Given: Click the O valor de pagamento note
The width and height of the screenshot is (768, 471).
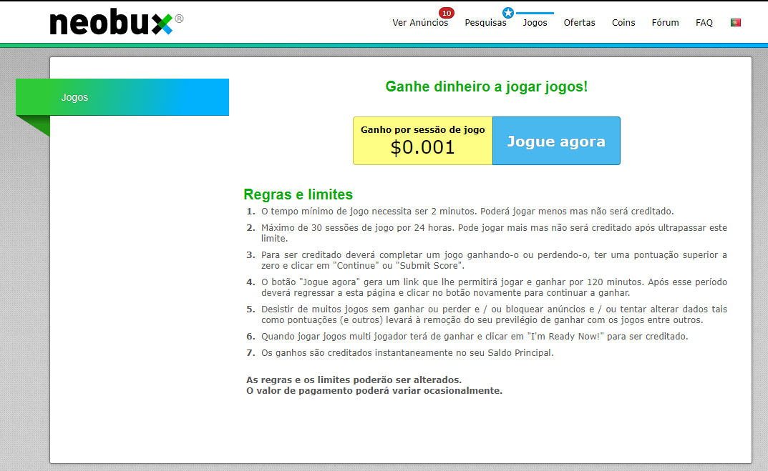Looking at the screenshot, I should point(374,391).
